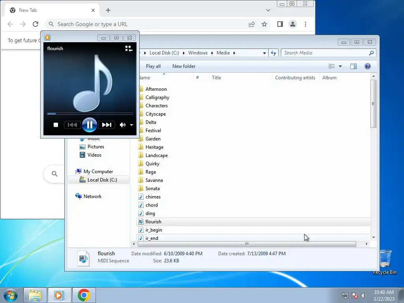
Task: Open Pictures library in the navigation pane
Action: 95,147
